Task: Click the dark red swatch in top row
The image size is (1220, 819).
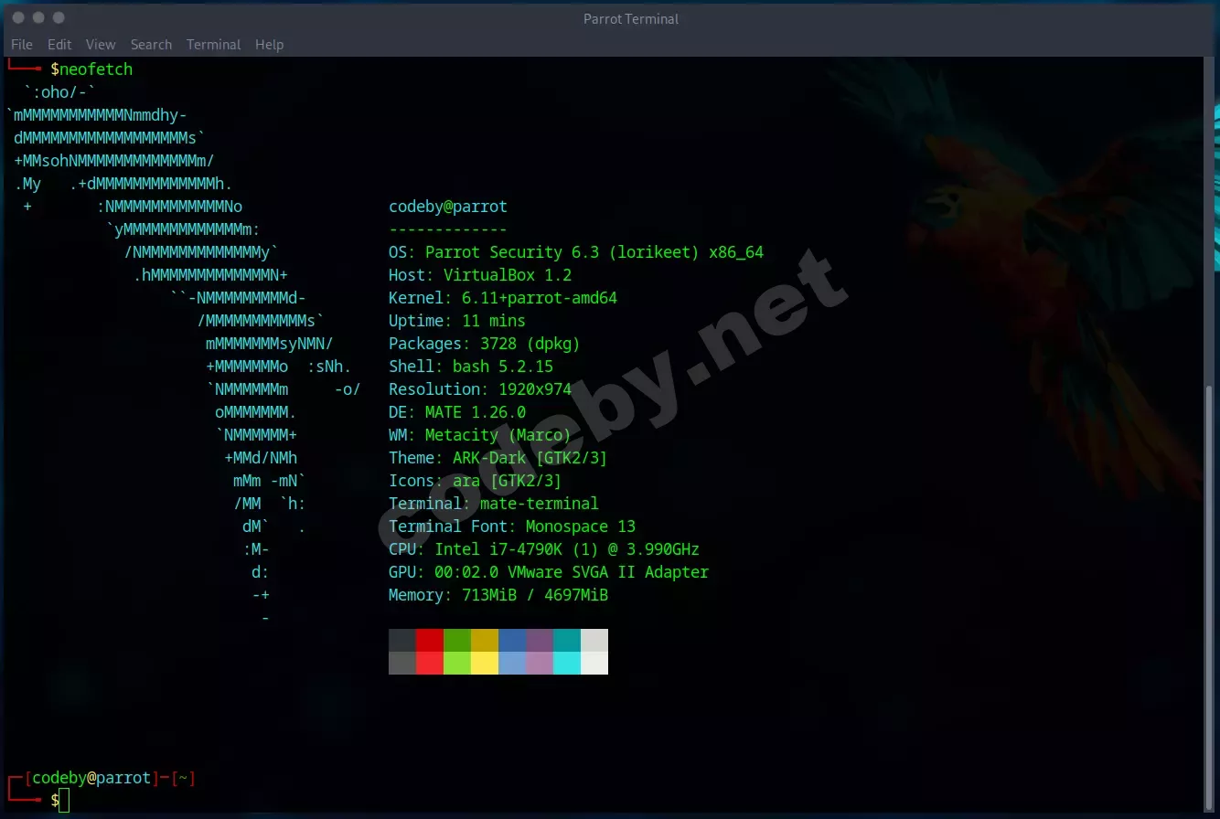Action: tap(430, 640)
